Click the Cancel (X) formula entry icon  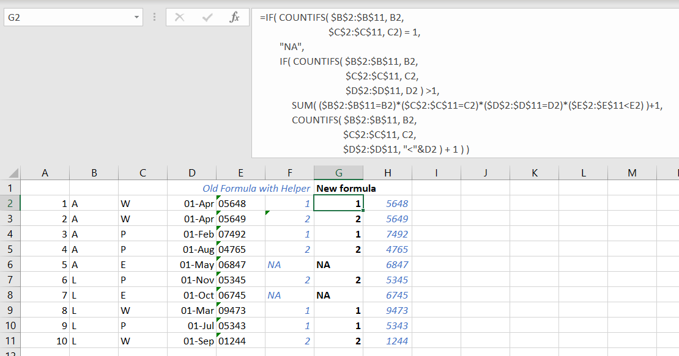[179, 17]
